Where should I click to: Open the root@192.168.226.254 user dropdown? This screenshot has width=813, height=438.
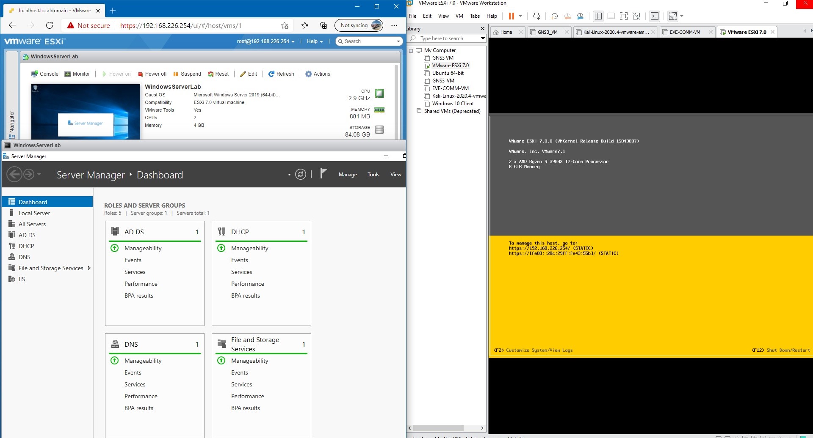click(x=265, y=41)
